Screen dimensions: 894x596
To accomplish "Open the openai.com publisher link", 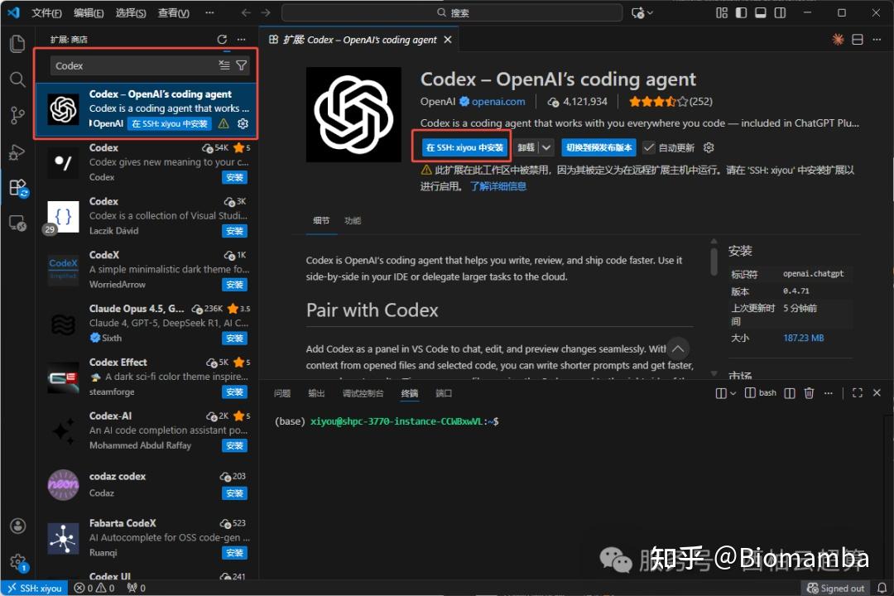I will [497, 102].
